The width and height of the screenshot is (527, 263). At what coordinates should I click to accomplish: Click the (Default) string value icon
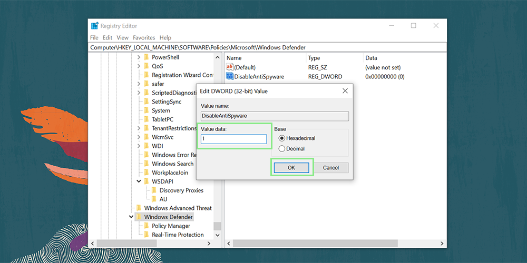pyautogui.click(x=230, y=67)
